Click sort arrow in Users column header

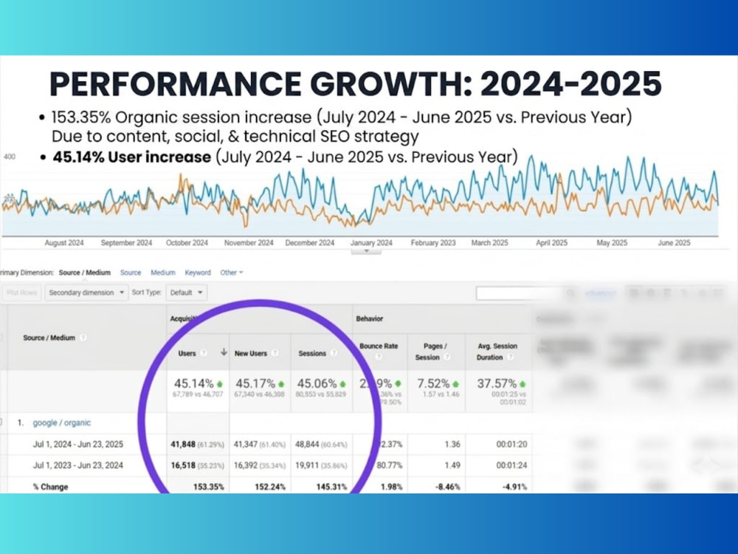(x=224, y=352)
